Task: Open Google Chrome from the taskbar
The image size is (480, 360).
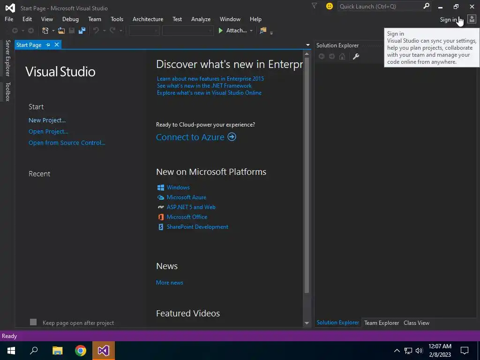Action: [81, 351]
